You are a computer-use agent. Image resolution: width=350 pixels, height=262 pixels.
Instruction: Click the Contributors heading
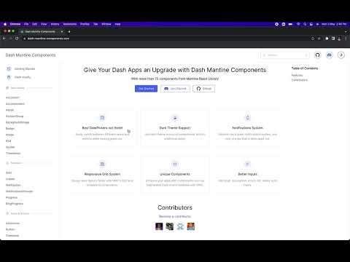175,207
